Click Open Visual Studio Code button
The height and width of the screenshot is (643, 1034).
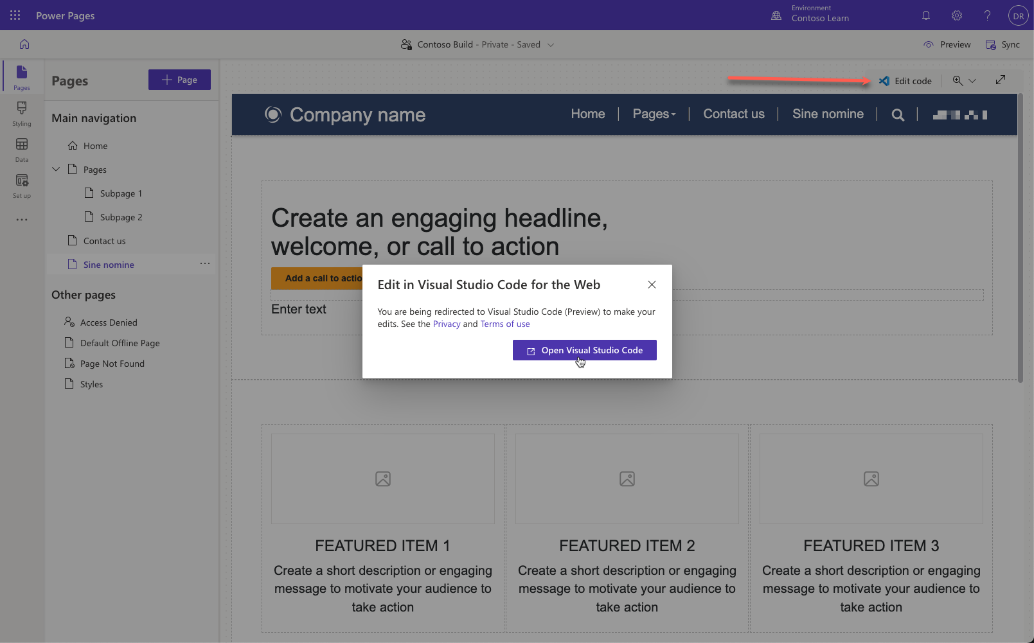pos(584,350)
